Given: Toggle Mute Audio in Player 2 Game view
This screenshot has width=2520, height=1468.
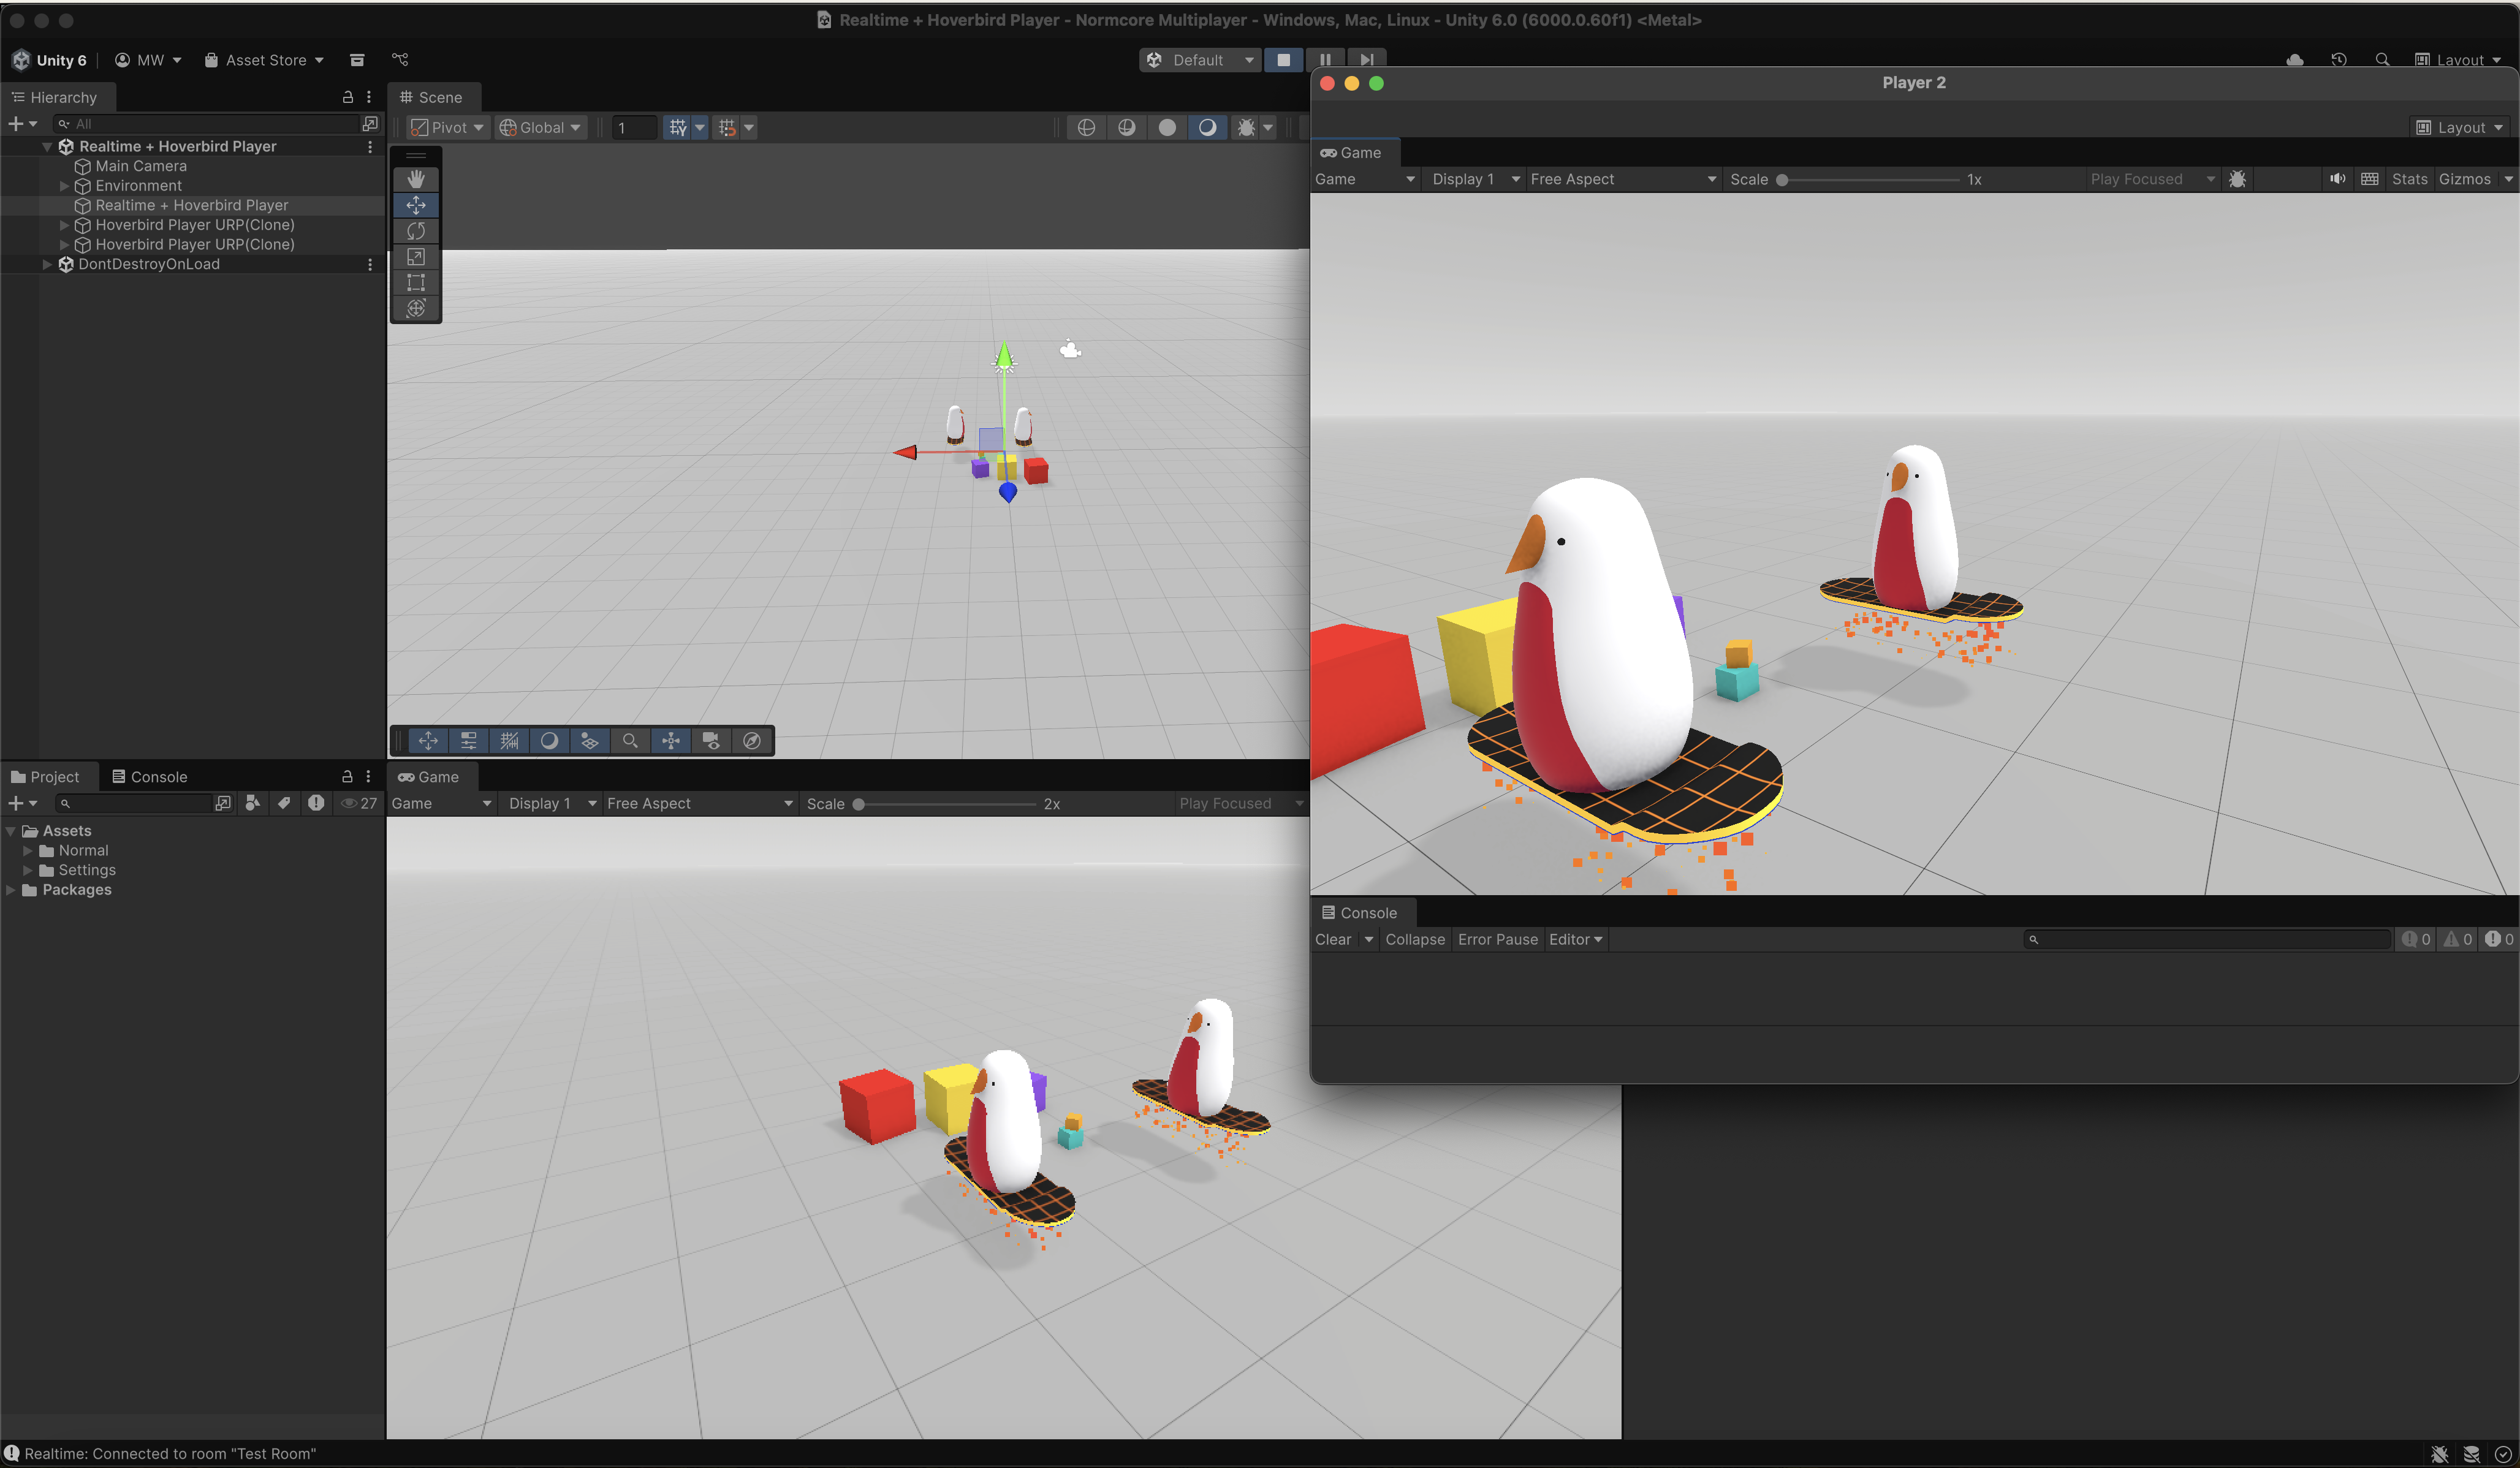Looking at the screenshot, I should pos(2337,179).
